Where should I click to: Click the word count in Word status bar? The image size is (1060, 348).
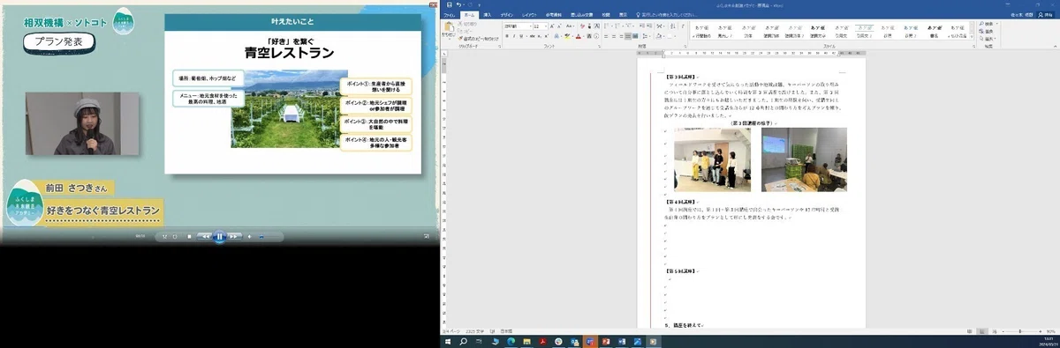[x=476, y=331]
